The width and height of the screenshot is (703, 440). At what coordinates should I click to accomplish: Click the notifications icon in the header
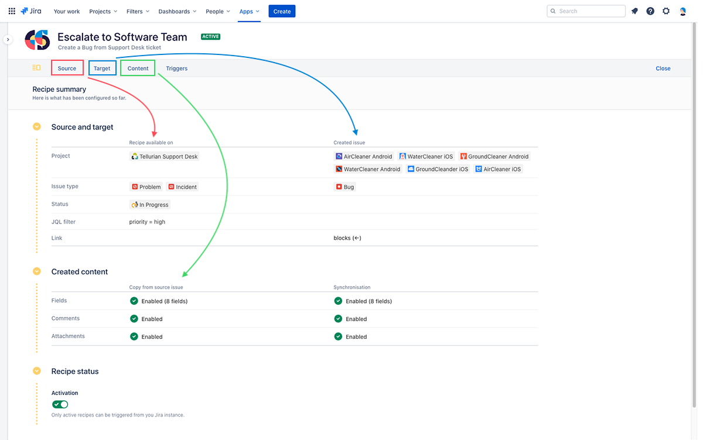[634, 11]
